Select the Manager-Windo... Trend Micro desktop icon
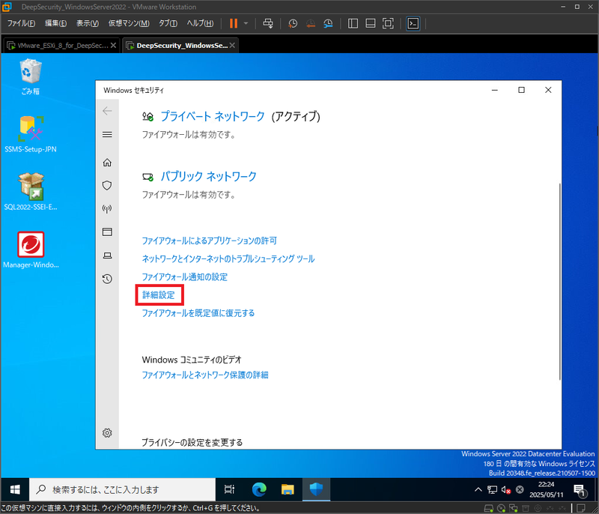The width and height of the screenshot is (599, 514). pyautogui.click(x=31, y=250)
